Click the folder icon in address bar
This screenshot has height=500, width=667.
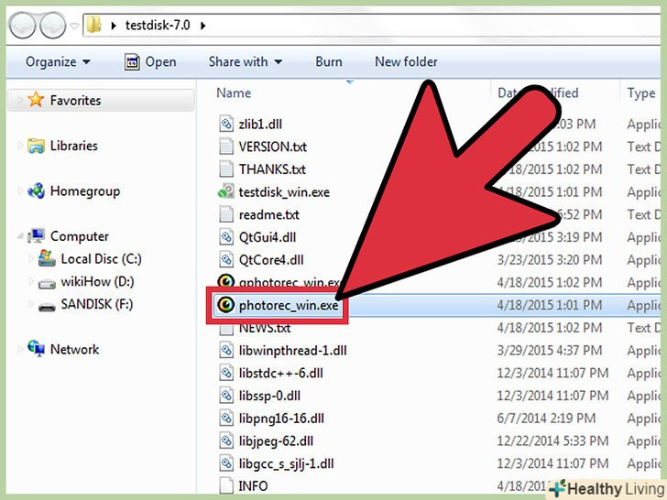coord(93,25)
